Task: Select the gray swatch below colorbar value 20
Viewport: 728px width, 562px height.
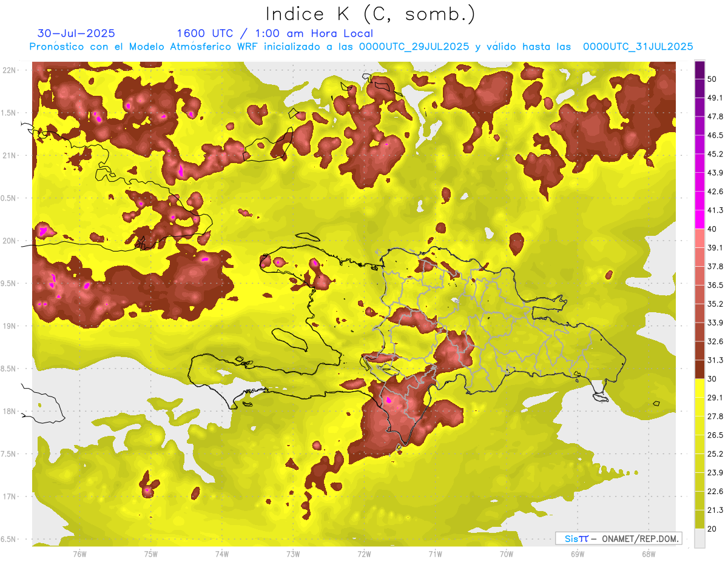Action: click(x=699, y=538)
